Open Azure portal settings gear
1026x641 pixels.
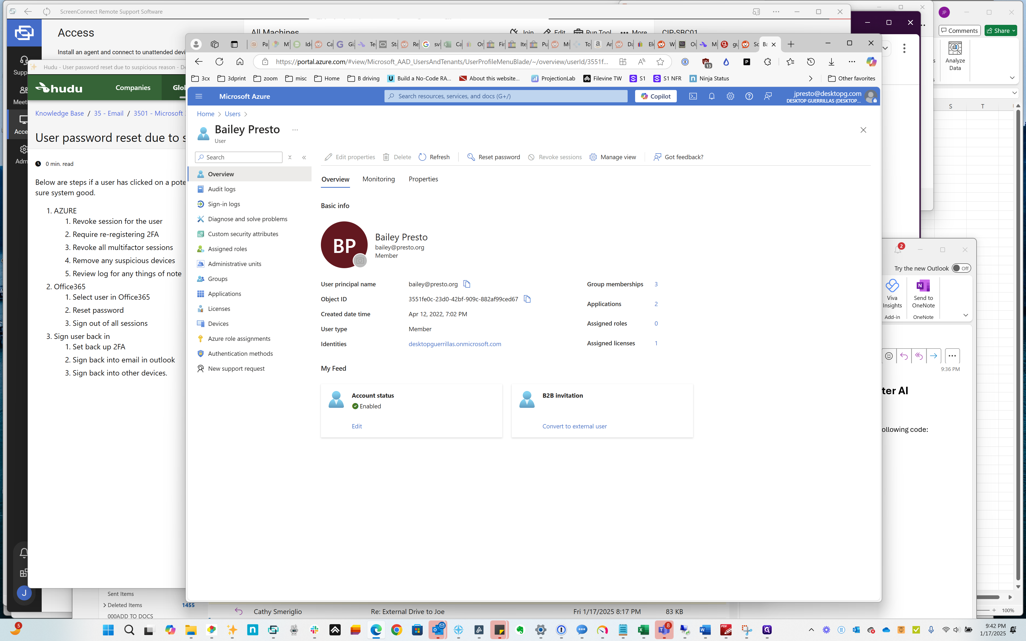pyautogui.click(x=730, y=96)
